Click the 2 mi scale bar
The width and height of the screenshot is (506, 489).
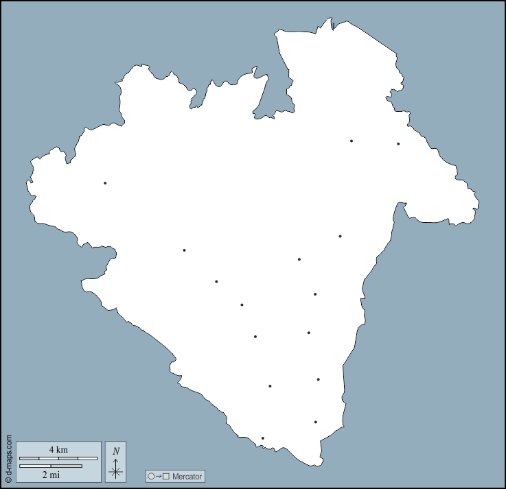(x=51, y=466)
